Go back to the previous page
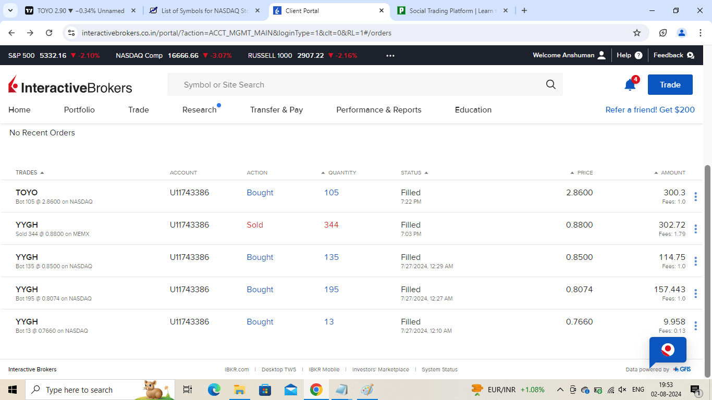This screenshot has width=712, height=400. click(x=12, y=33)
